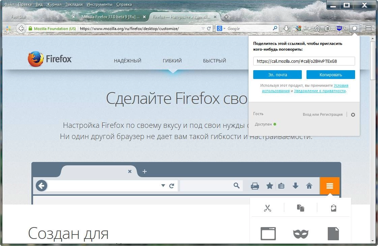Click the star icon in the illustrated toolbar
Viewport: 378px width, 246px height.
click(x=269, y=186)
